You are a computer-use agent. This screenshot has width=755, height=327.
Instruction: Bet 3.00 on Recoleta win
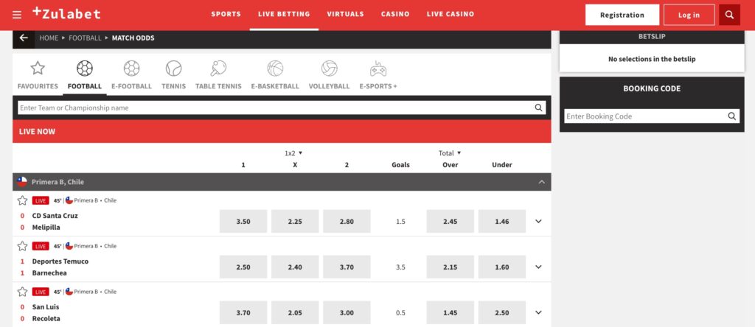pos(347,312)
